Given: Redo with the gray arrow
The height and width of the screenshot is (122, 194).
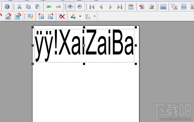Looking at the screenshot, I should click(58, 7).
